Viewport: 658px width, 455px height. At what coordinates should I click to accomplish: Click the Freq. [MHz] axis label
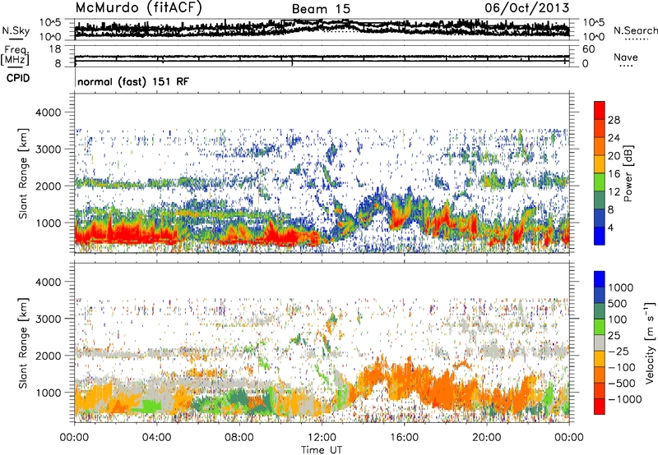click(x=15, y=56)
